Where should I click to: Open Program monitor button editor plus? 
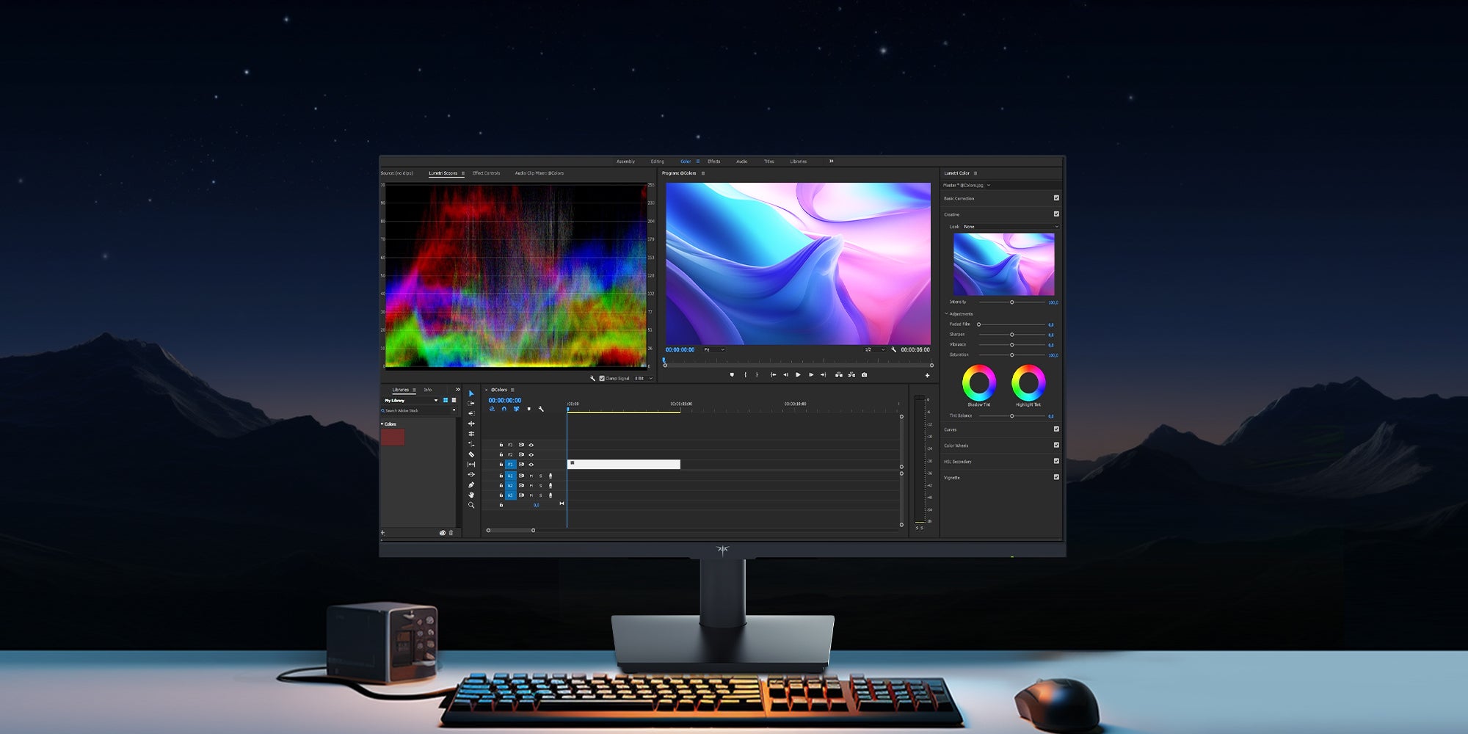click(x=927, y=376)
